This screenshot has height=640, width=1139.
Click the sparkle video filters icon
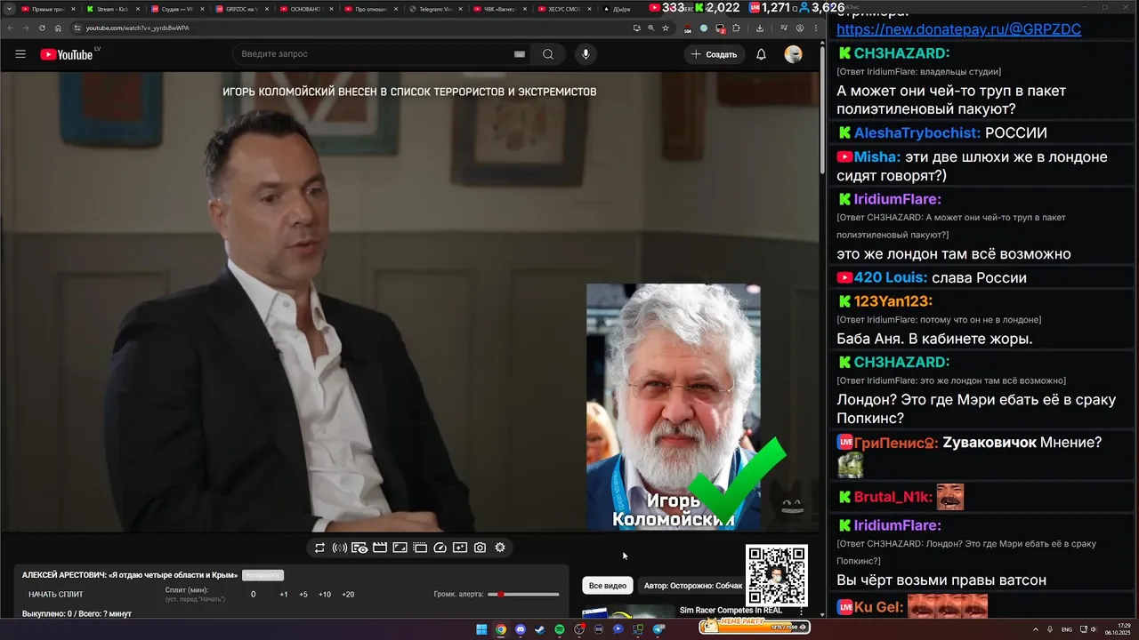(460, 548)
